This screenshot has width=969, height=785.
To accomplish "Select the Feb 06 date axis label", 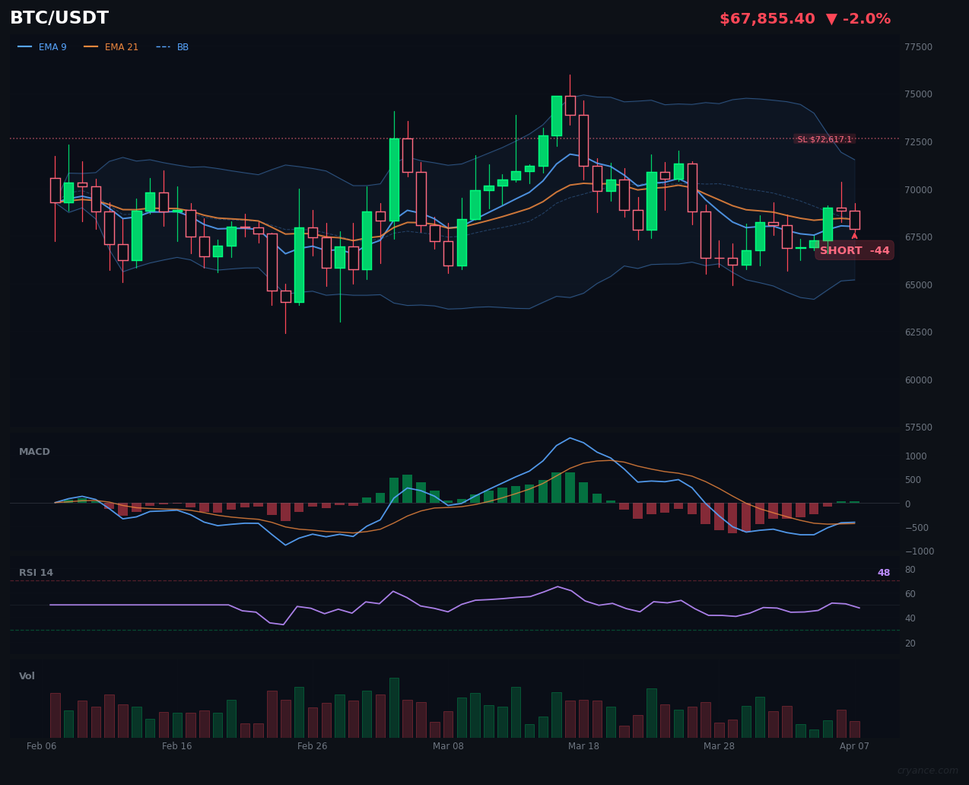I will pyautogui.click(x=42, y=746).
